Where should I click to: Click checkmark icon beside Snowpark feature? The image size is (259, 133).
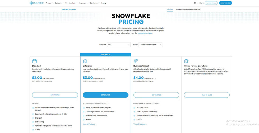pos(33,118)
